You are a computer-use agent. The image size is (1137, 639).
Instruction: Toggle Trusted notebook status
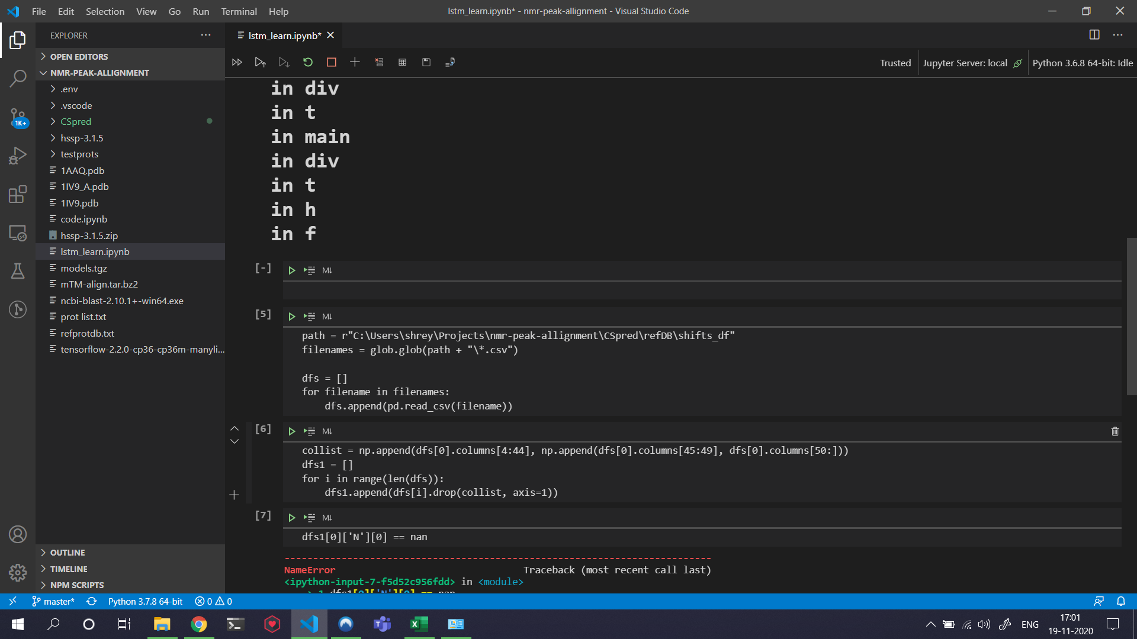(x=895, y=63)
